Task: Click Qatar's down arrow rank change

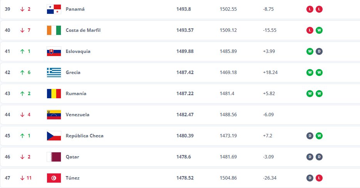Action: tap(22, 157)
